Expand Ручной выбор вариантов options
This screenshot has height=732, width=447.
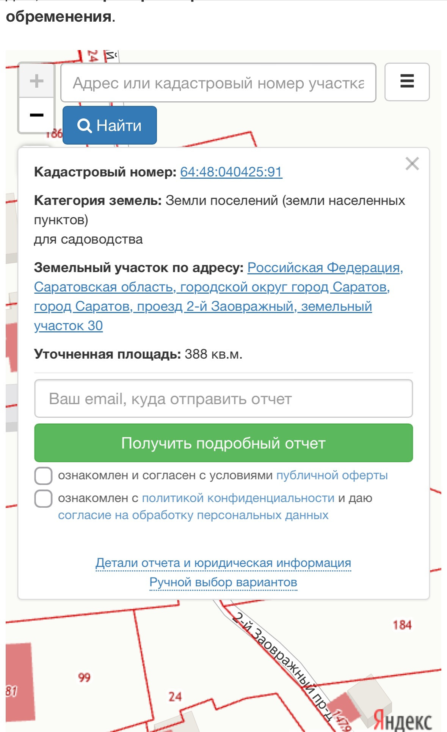(223, 582)
